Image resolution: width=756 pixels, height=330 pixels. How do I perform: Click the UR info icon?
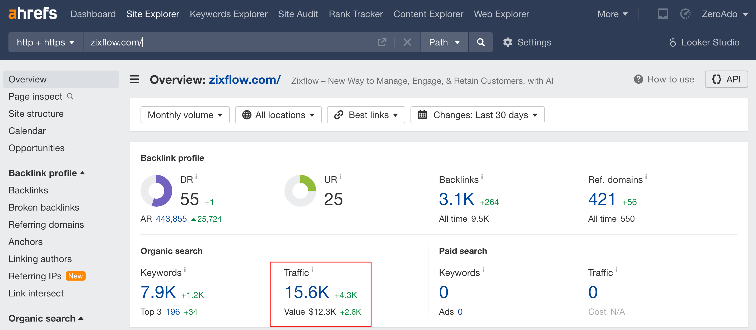340,176
